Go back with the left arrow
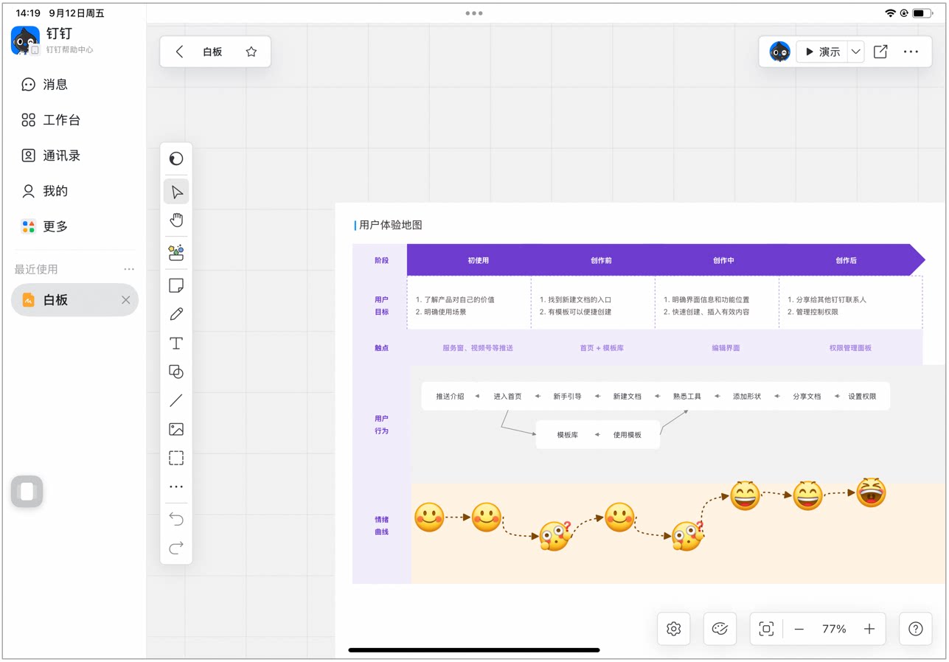949x662 pixels. pyautogui.click(x=179, y=52)
